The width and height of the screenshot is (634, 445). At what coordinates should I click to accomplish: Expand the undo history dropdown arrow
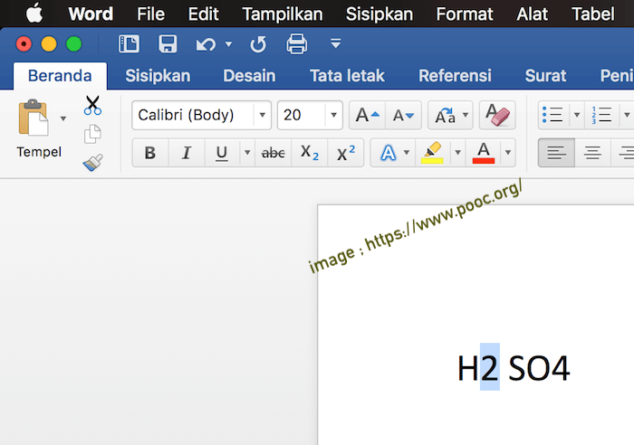[x=229, y=43]
